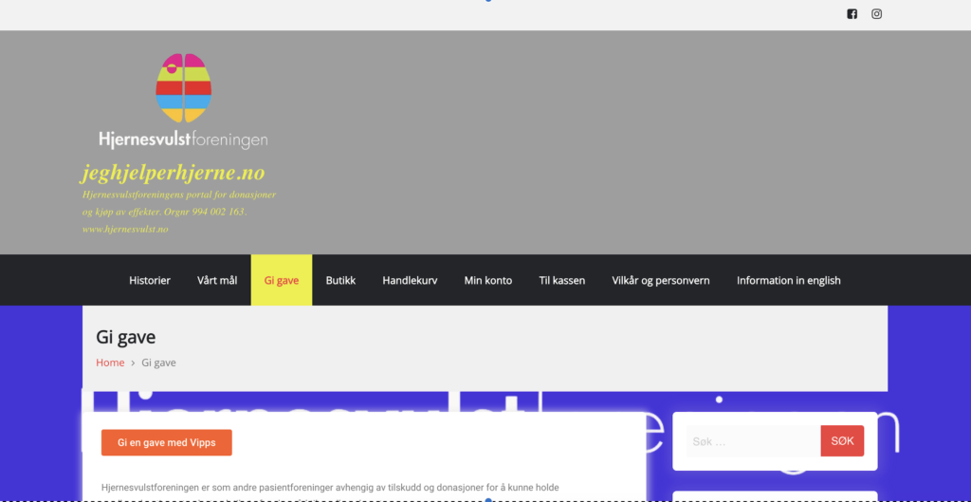View the Handlekurv page
Viewport: 971px width, 502px height.
pyautogui.click(x=410, y=280)
